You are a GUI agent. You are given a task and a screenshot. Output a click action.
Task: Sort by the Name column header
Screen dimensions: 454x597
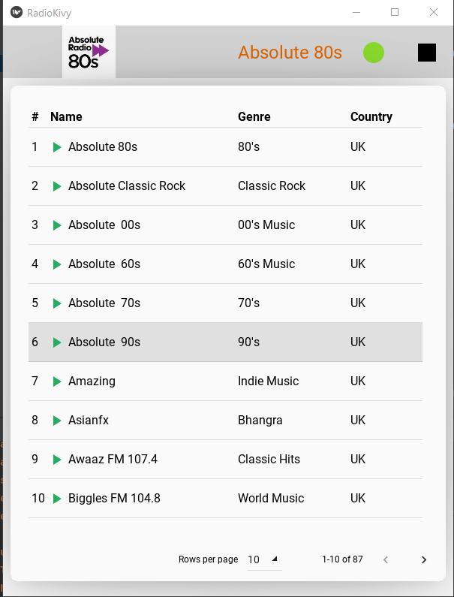66,116
